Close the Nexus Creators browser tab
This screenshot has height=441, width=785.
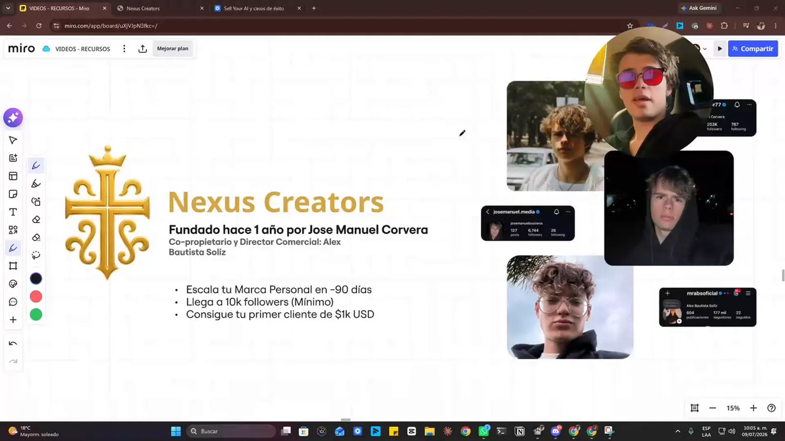pyautogui.click(x=202, y=8)
